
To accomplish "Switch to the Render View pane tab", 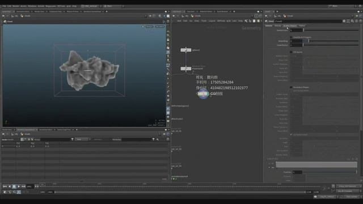I will 39,11.
